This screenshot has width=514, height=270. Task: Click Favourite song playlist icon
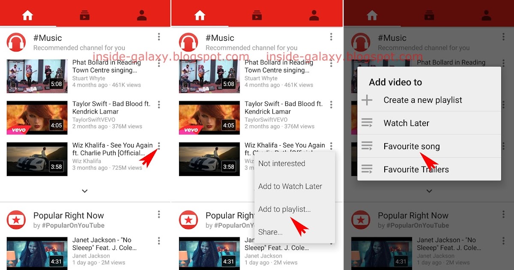(x=367, y=147)
